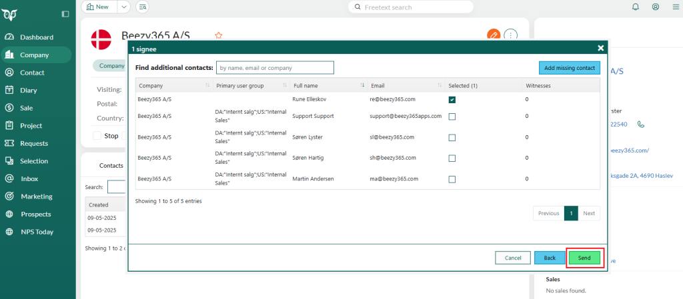Click the Cancel button

click(x=513, y=258)
